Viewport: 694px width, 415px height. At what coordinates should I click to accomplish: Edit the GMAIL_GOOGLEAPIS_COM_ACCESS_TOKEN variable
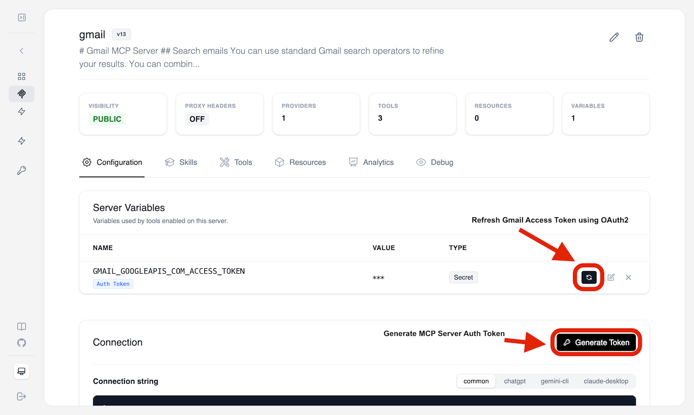tap(610, 277)
